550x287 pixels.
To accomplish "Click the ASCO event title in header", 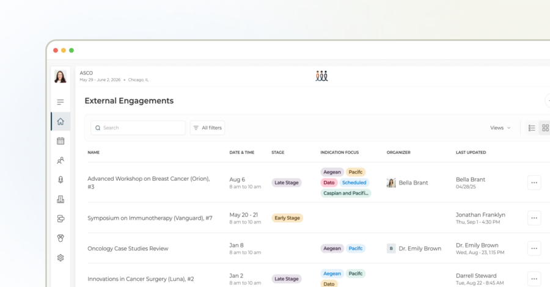I will 86,73.
